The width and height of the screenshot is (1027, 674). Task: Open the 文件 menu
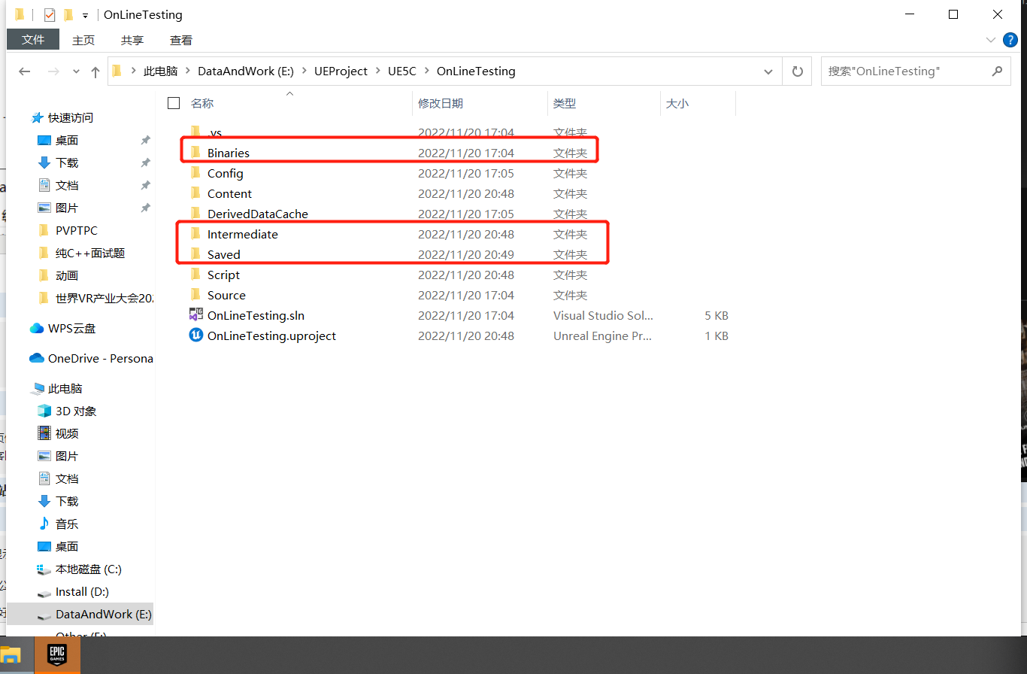click(x=33, y=40)
